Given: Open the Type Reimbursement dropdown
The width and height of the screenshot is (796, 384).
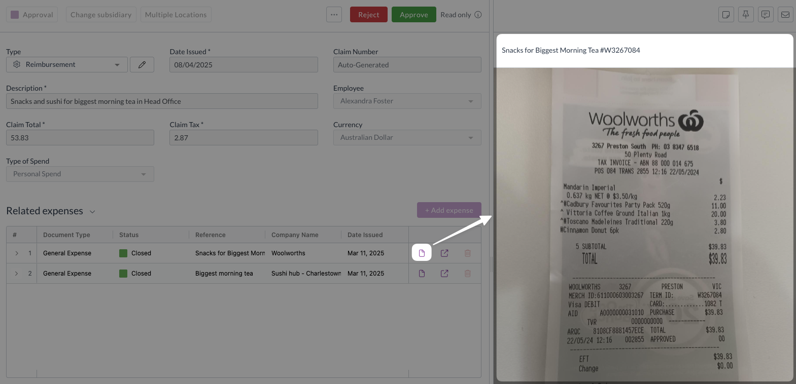Looking at the screenshot, I should click(x=67, y=64).
